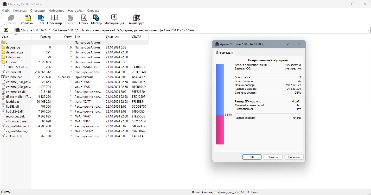The height and width of the screenshot is (195, 371).
Task: Click the Информация toolbar icon
Action: click(114, 18)
